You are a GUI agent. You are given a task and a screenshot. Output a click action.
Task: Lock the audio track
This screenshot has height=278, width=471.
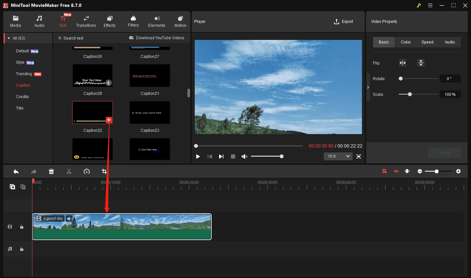pos(22,249)
